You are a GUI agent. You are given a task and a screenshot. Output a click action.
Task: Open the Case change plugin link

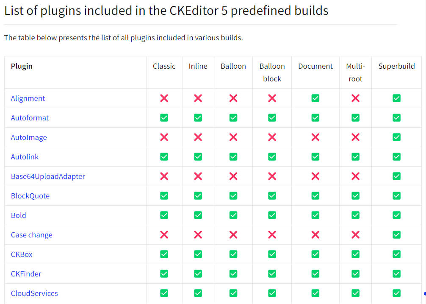tap(31, 235)
